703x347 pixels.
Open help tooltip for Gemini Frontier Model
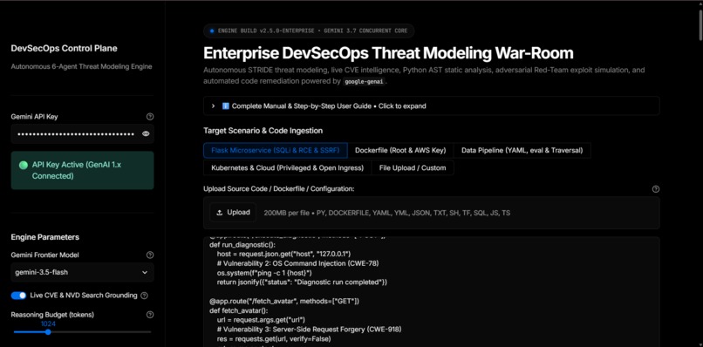tap(150, 255)
